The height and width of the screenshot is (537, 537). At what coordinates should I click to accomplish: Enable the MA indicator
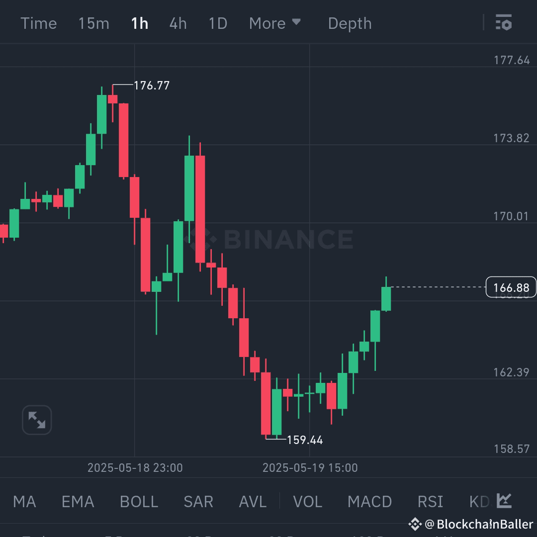coord(24,502)
